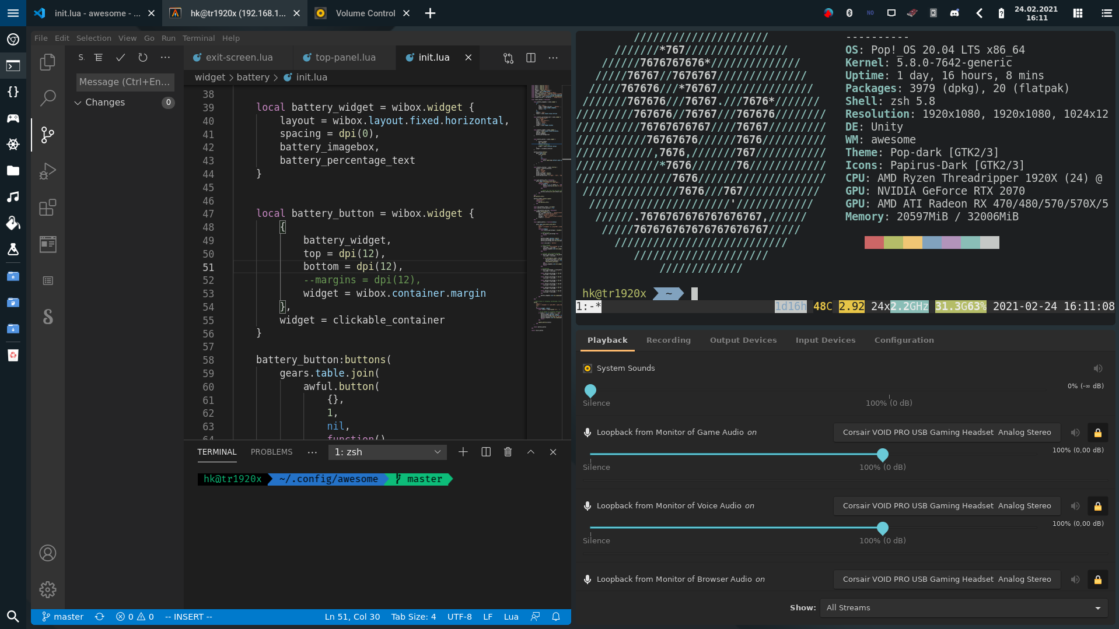
Task: Toggle channel lock for Game Audio loopback
Action: click(1098, 433)
